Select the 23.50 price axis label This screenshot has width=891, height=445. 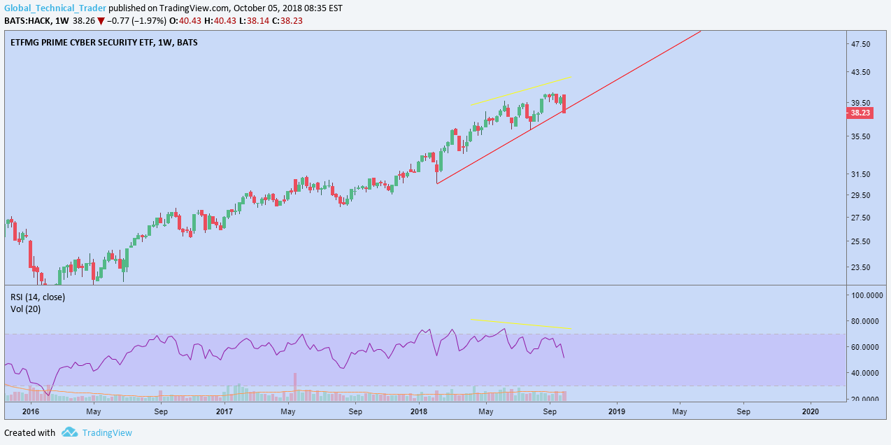pos(860,267)
